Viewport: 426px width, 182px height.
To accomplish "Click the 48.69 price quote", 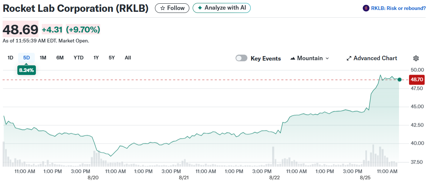I will 20,29.
